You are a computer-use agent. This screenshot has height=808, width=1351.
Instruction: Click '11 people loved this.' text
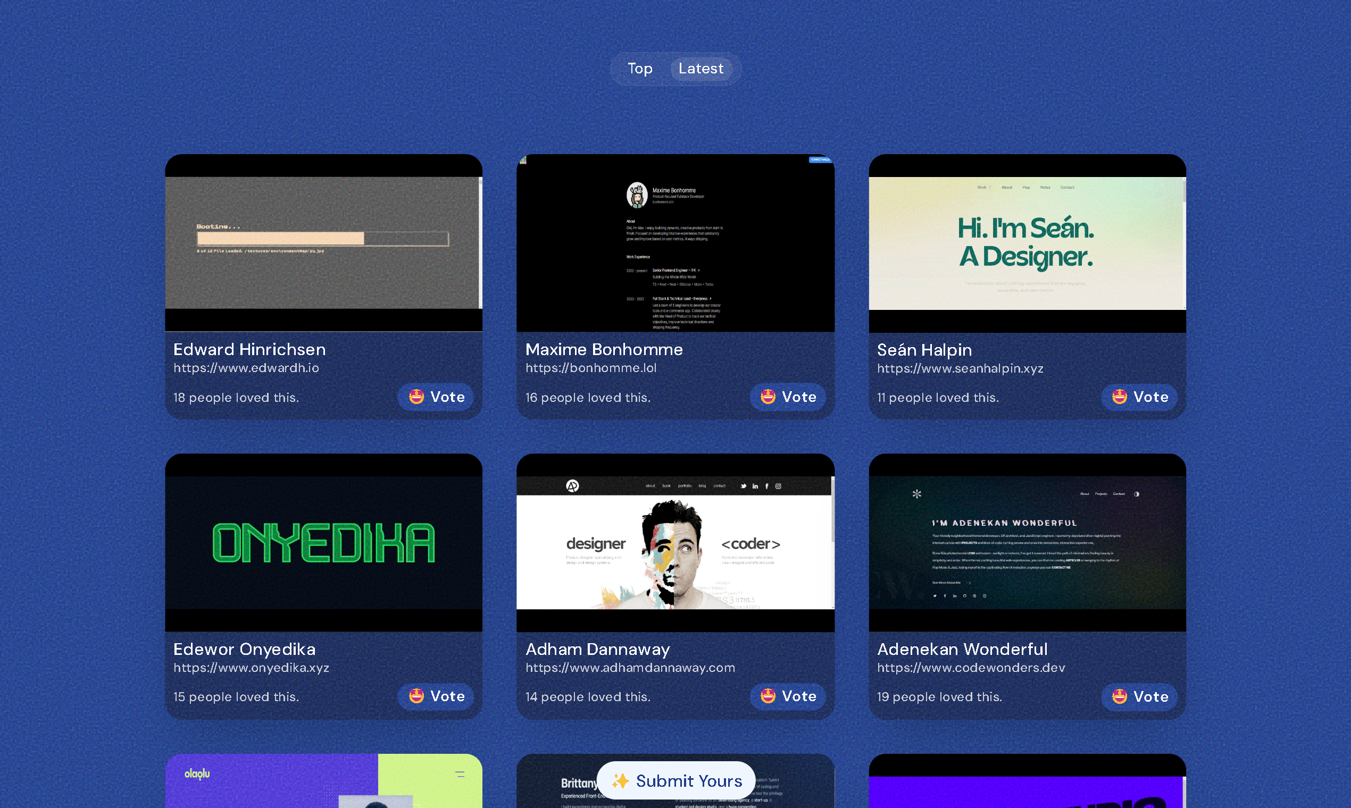[x=938, y=398]
